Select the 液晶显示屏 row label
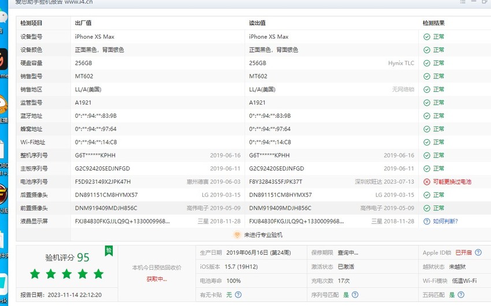491x306 pixels. click(34, 221)
